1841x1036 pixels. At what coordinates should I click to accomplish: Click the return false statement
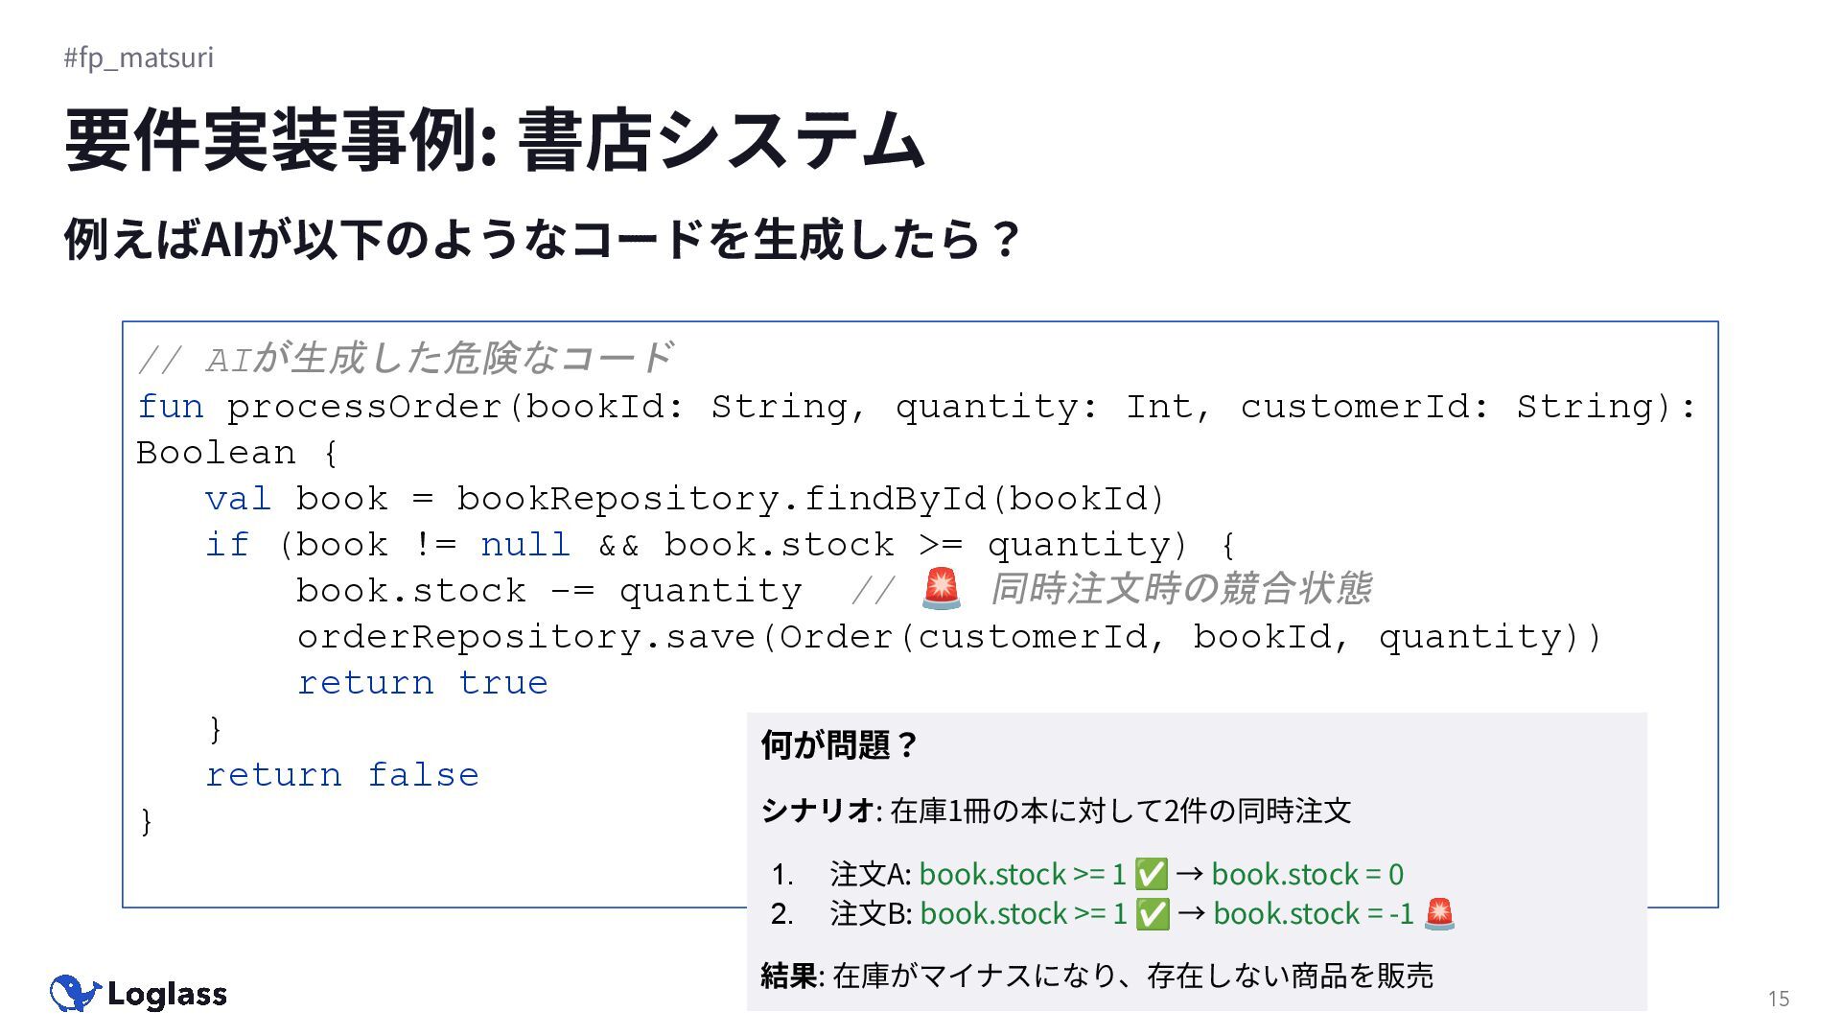[342, 775]
